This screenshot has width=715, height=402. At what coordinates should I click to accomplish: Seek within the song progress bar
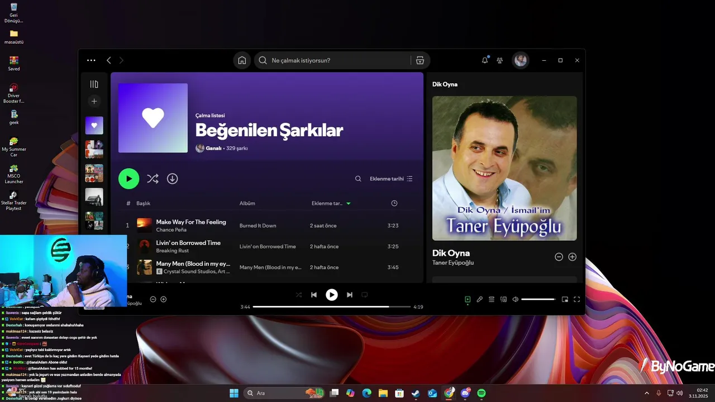332,307
